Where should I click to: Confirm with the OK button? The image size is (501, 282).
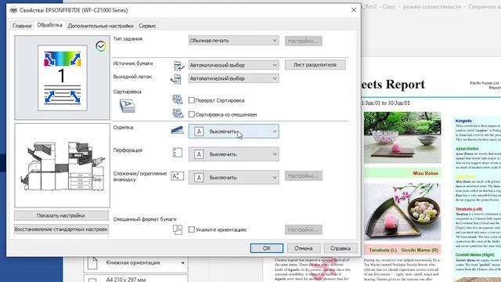(266, 248)
